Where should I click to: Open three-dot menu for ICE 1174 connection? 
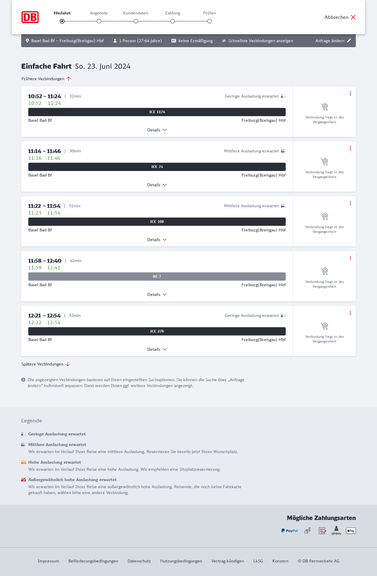point(350,93)
